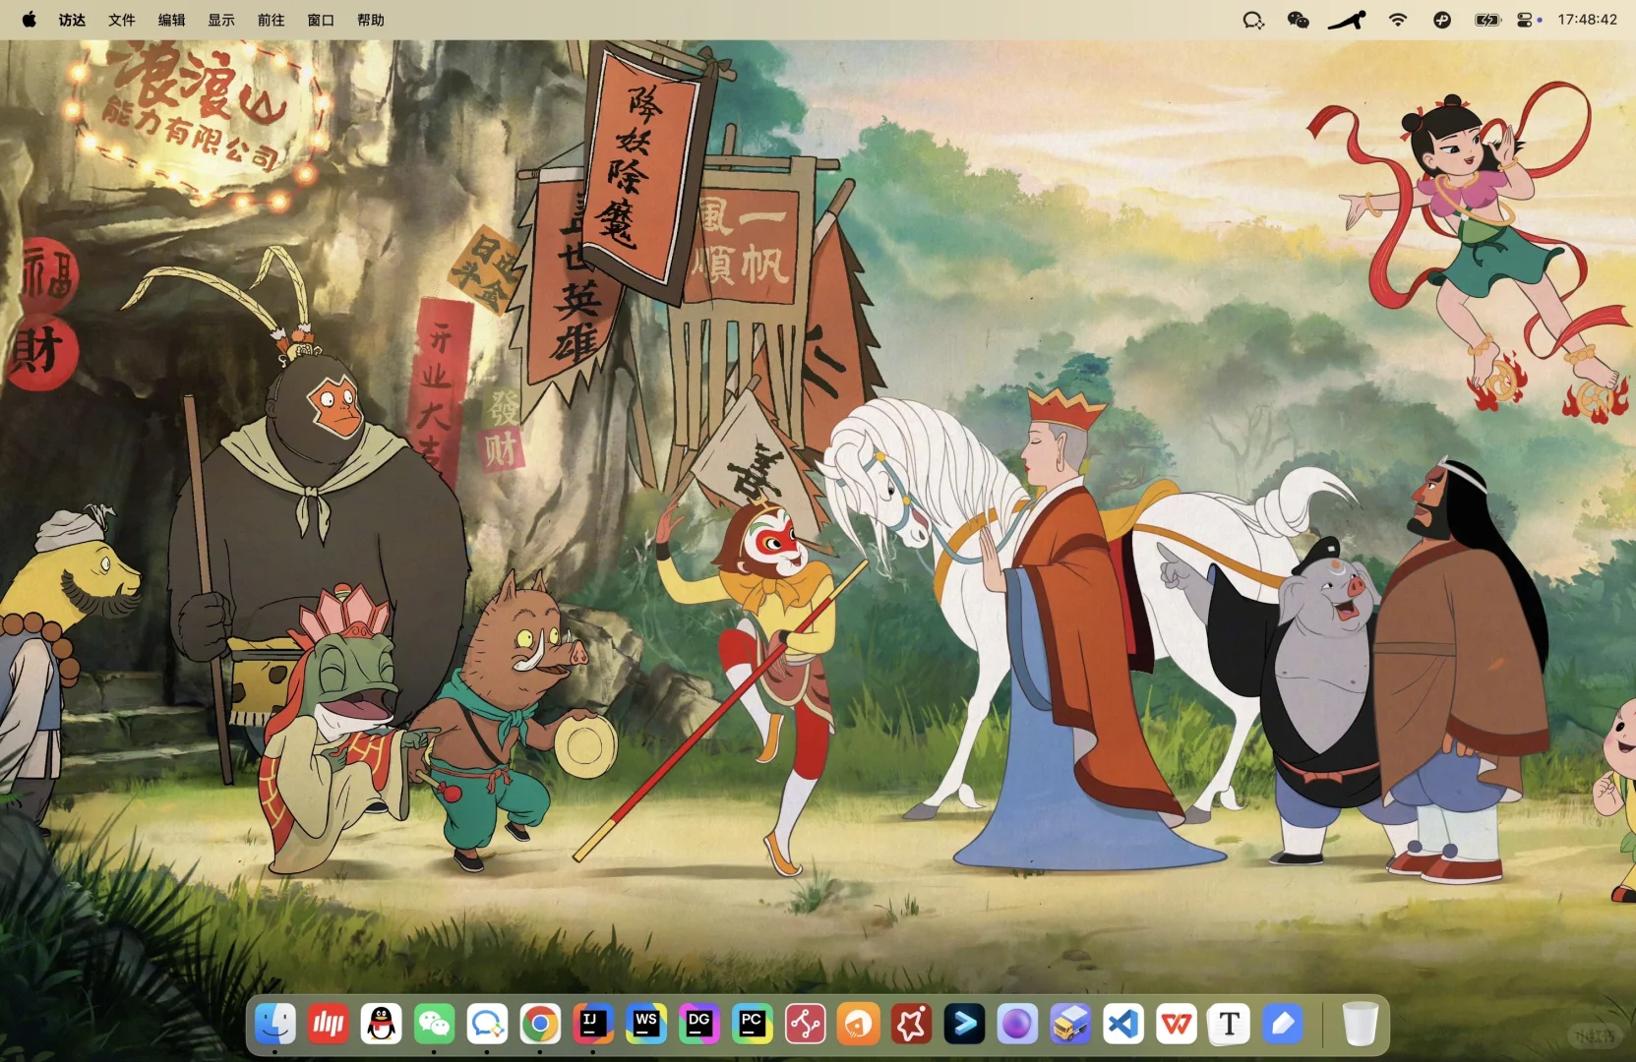
Task: Open the dark blue arrow terminal app
Action: point(965,1025)
